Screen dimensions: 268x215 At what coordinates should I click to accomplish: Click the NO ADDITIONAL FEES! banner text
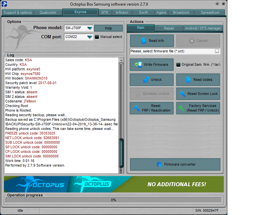coord(177,184)
